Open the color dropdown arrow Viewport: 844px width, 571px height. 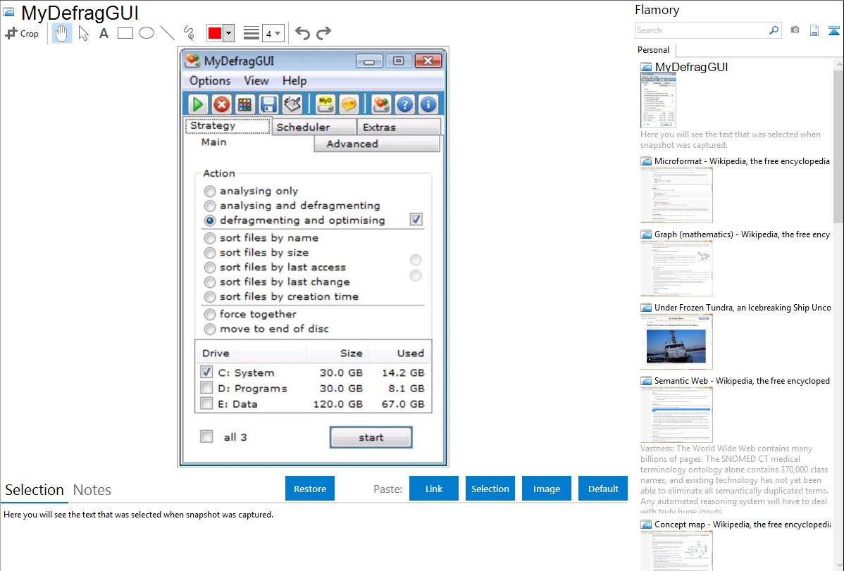[229, 33]
